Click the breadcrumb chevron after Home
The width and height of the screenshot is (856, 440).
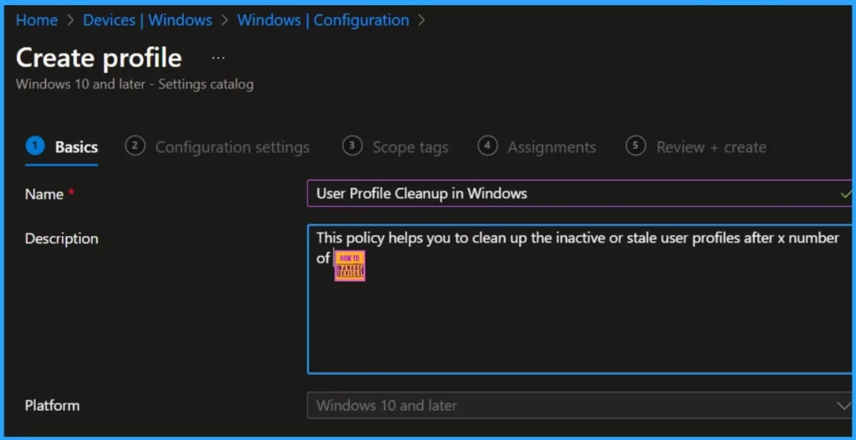(x=70, y=21)
